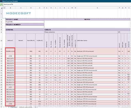Select column P header
This screenshot has height=108, width=131.
pos(119,8)
